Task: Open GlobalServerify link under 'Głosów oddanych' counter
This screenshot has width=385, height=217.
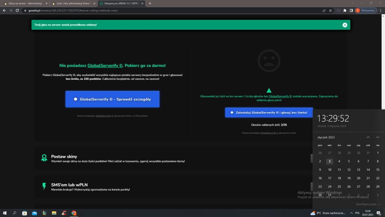Action: [269, 133]
